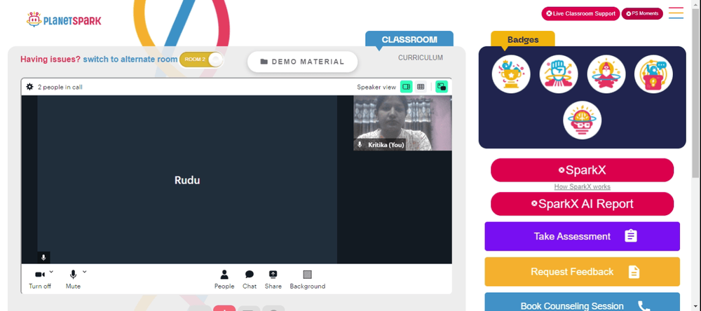Image resolution: width=701 pixels, height=311 pixels.
Task: Open call settings gear icon
Action: 29,87
